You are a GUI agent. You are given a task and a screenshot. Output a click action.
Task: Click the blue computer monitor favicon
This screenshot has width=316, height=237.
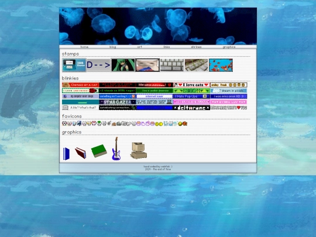[79, 123]
